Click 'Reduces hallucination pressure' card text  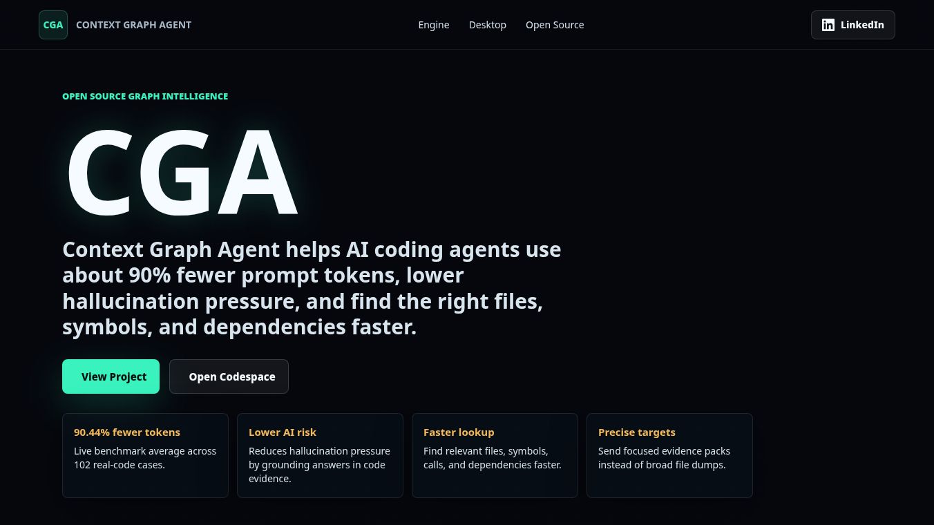pos(319,465)
